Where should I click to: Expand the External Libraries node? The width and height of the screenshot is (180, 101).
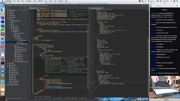[x=6, y=85]
